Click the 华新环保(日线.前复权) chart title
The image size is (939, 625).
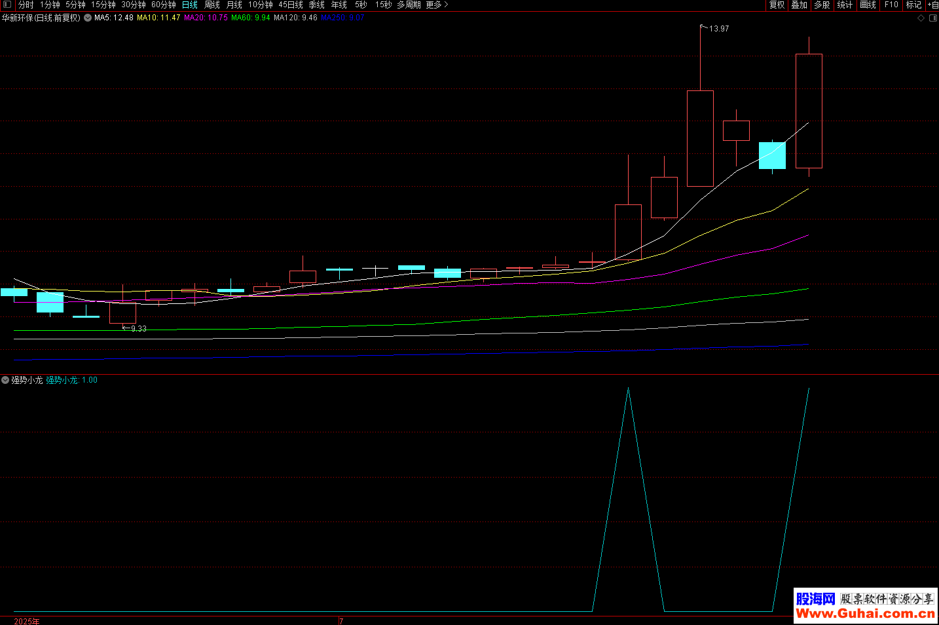pos(41,18)
